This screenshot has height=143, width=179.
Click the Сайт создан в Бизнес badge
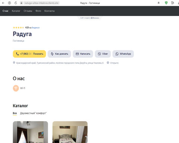point(89,18)
